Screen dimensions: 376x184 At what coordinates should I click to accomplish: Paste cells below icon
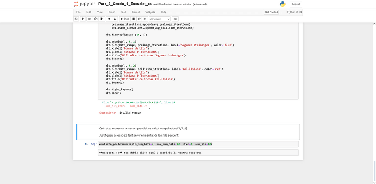102,19
